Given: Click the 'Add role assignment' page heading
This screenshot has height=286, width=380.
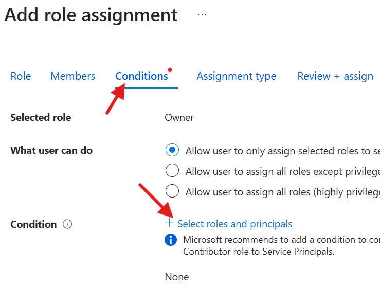Looking at the screenshot, I should point(91,15).
